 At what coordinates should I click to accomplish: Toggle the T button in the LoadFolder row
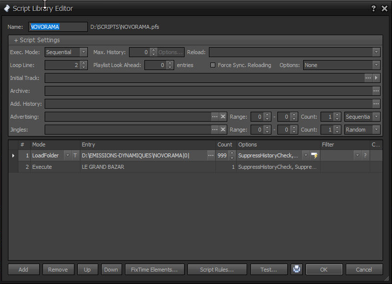75,155
